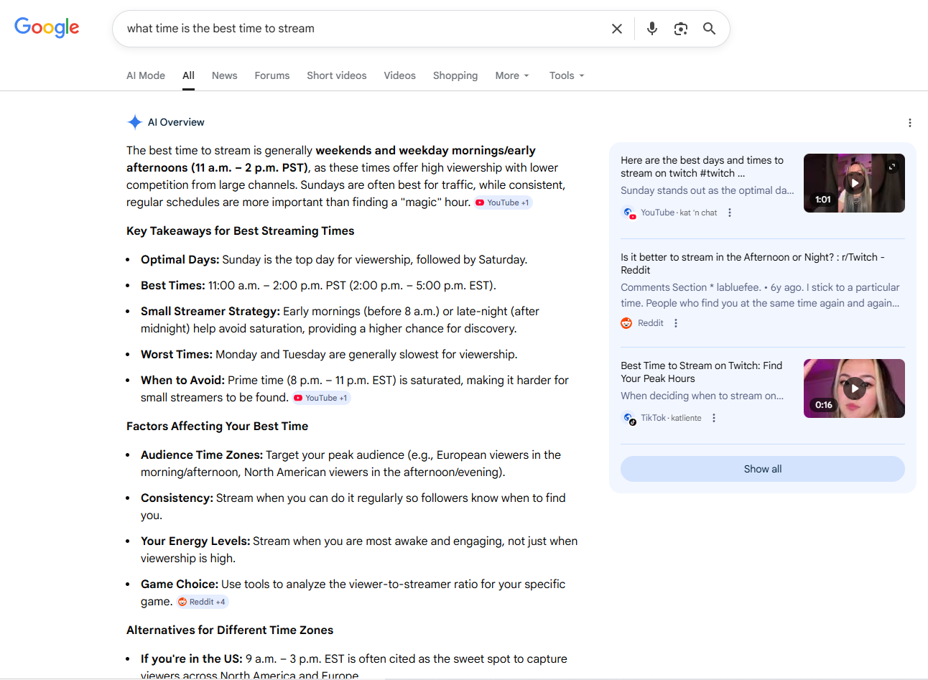This screenshot has width=928, height=680.
Task: Click the YouTube kat 'n chat source icon
Action: pos(628,213)
